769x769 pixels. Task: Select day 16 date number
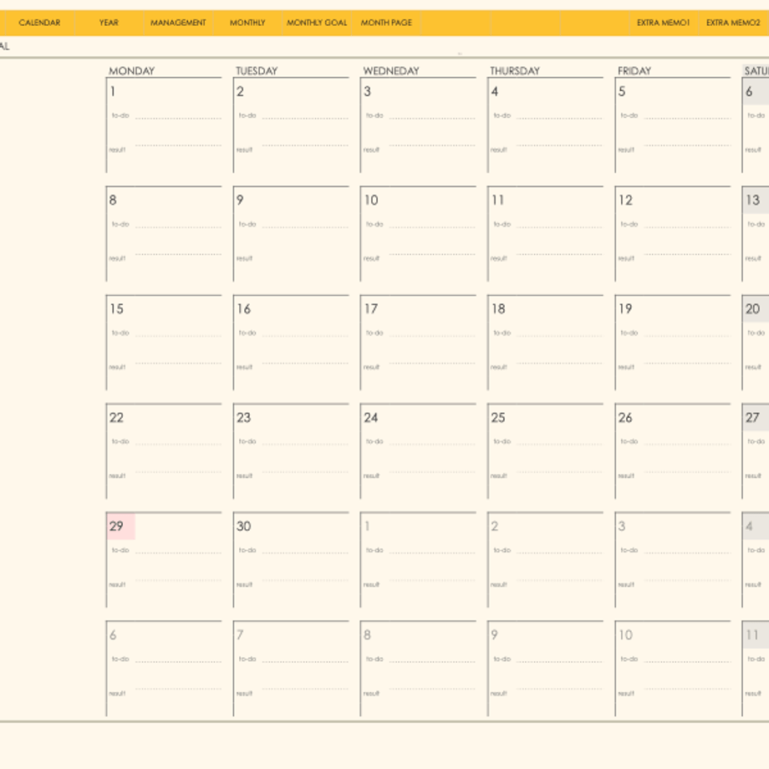244,309
